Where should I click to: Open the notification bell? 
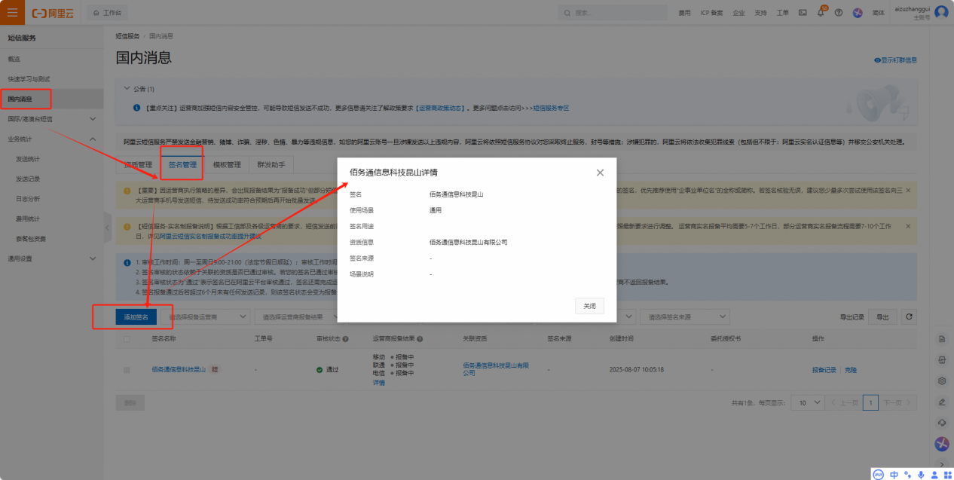(821, 13)
